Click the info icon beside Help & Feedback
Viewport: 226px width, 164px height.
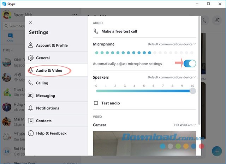tap(31, 133)
